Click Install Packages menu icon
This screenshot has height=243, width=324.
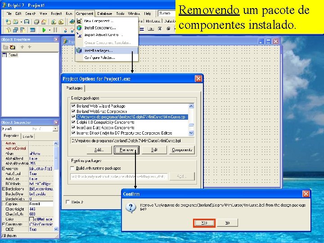tap(79, 50)
